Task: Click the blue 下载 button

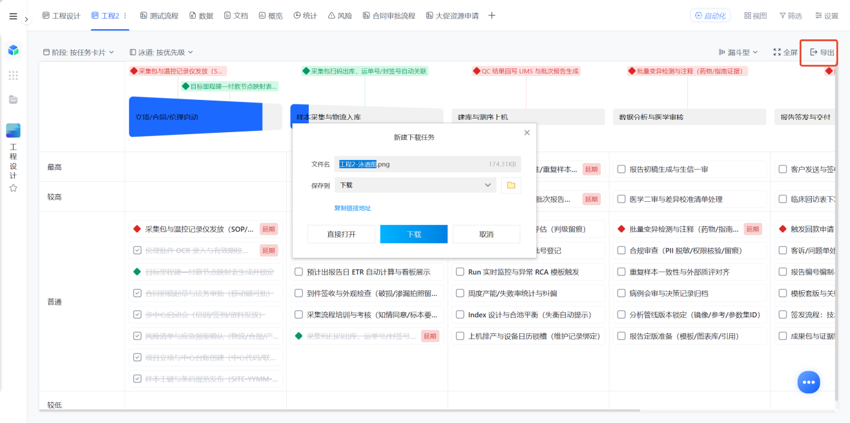Action: click(x=414, y=234)
